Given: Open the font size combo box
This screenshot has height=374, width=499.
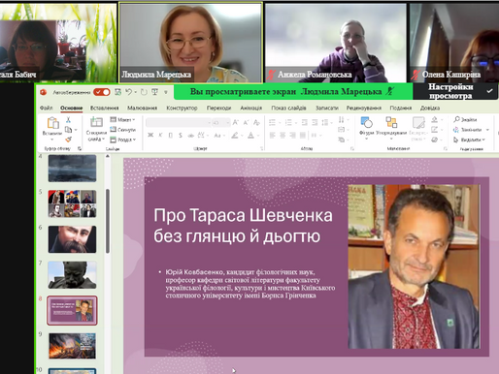Looking at the screenshot, I should pos(221,122).
